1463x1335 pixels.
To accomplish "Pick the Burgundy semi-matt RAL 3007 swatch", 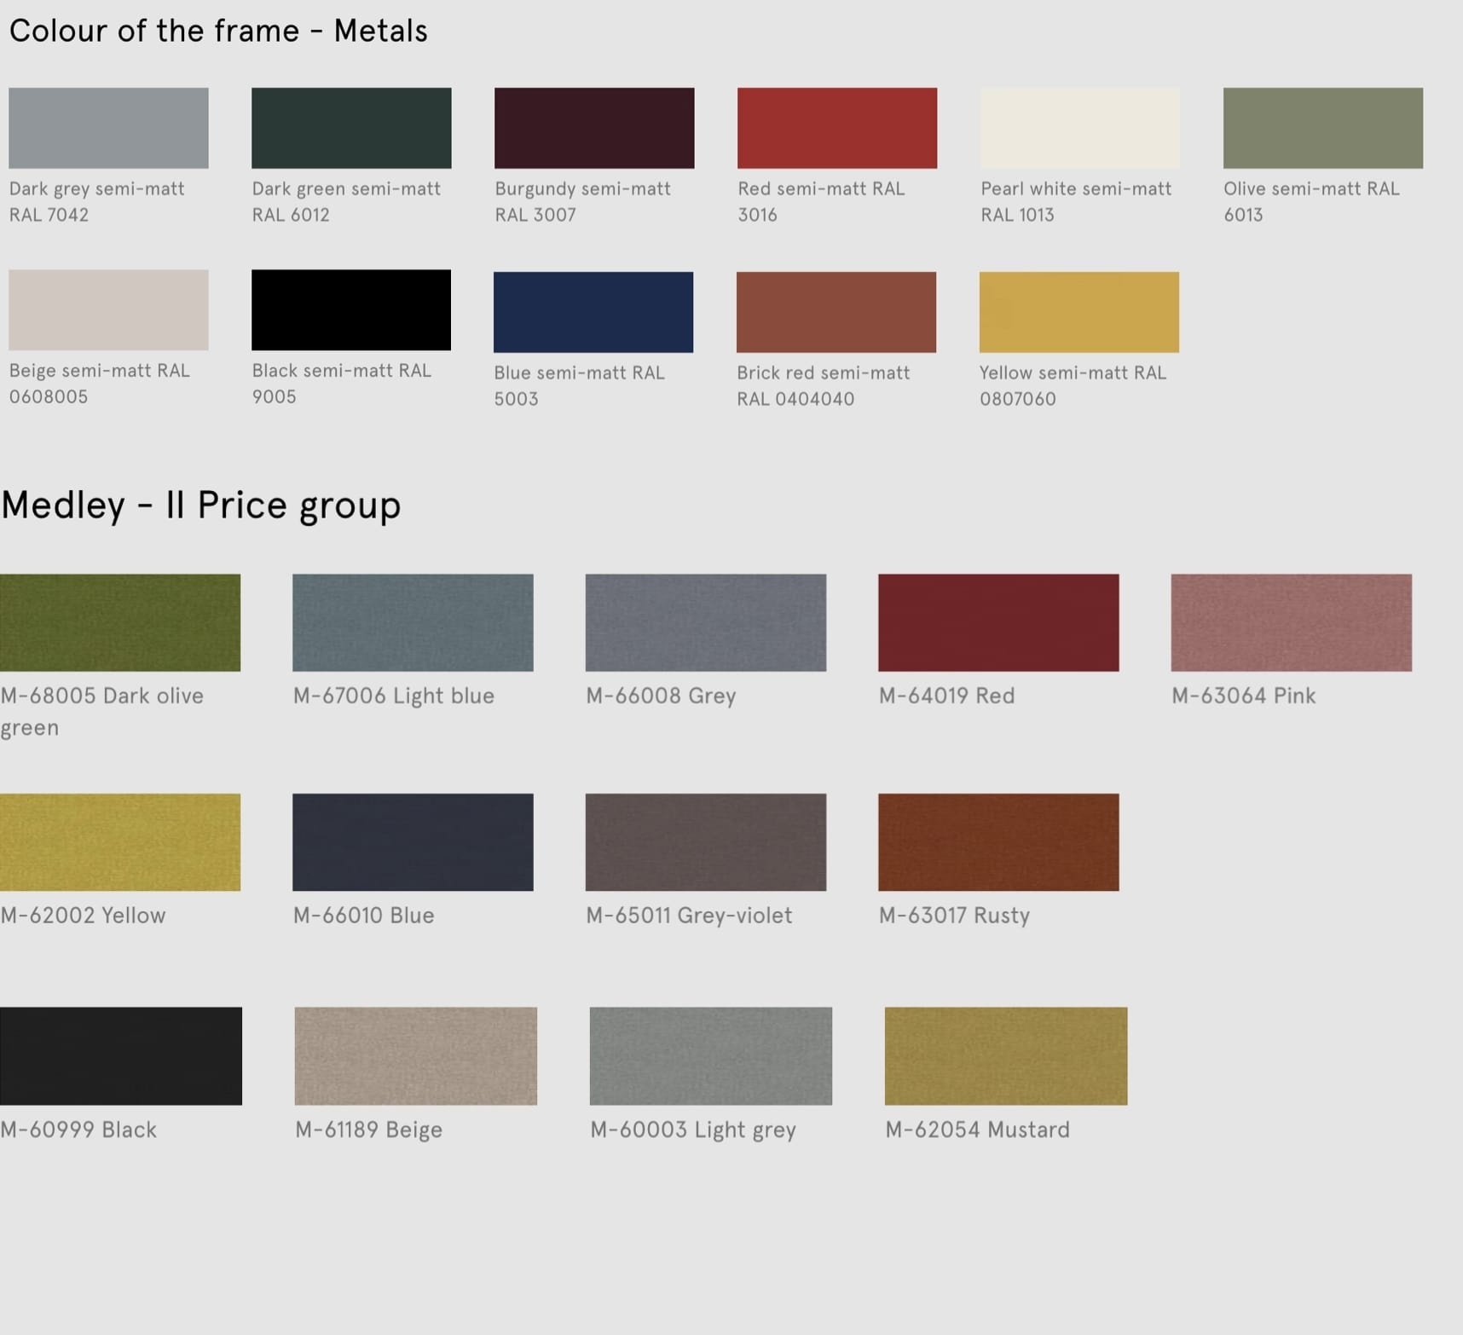I will (x=594, y=128).
